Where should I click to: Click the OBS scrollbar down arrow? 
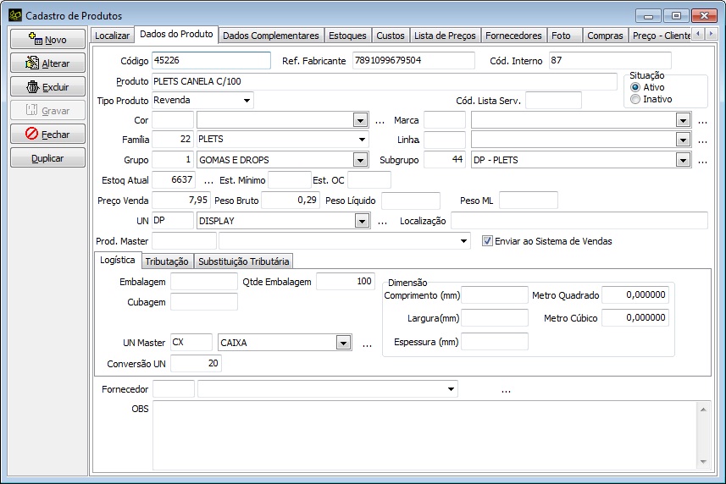click(703, 459)
